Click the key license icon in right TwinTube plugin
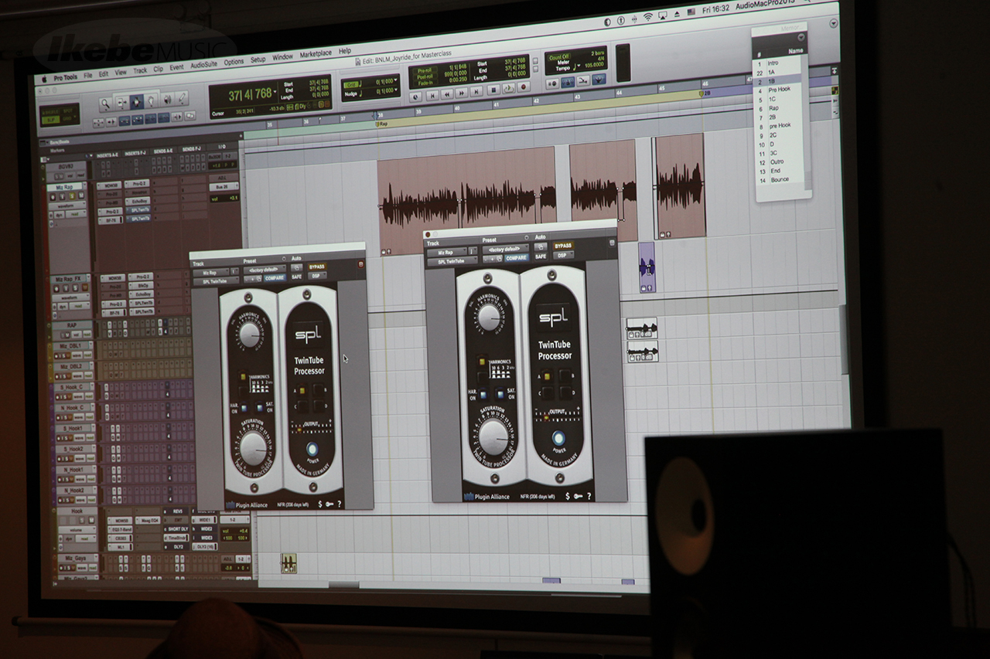990x659 pixels. pyautogui.click(x=579, y=495)
